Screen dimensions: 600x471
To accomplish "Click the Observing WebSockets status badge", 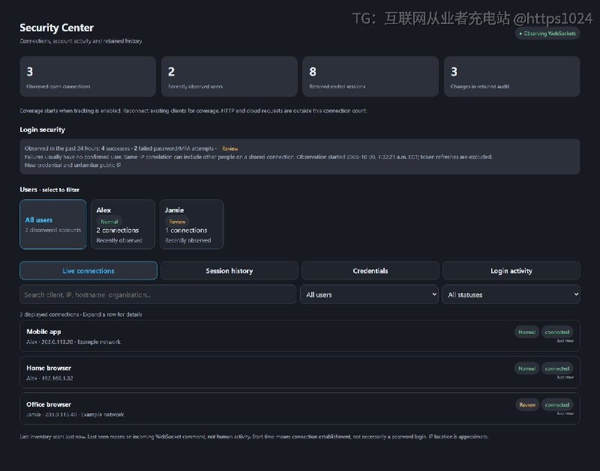I will (547, 34).
